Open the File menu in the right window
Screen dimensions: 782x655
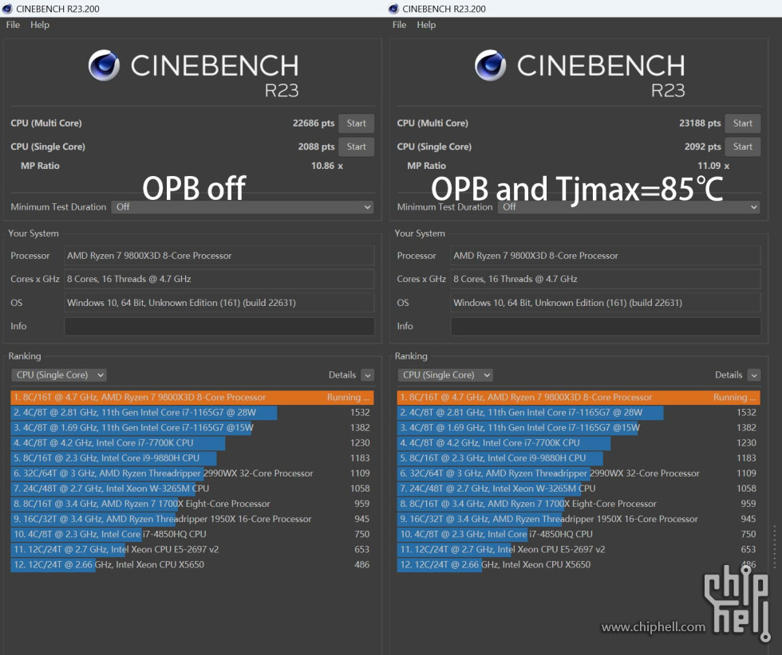coord(400,25)
